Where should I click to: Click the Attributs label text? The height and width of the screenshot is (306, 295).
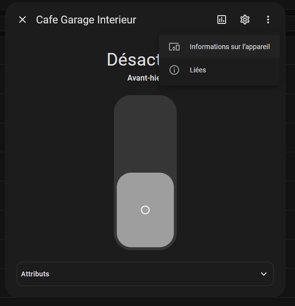pyautogui.click(x=35, y=274)
